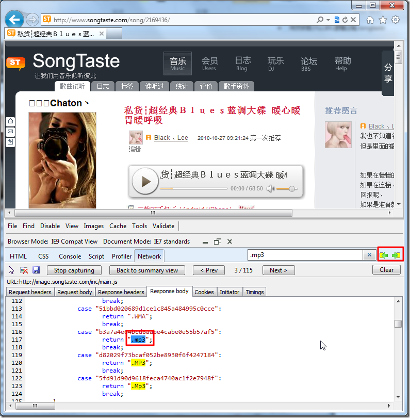Click the response body vertical scrollbar thumb
Image resolution: width=410 pixels, height=418 pixels.
coord(398,324)
